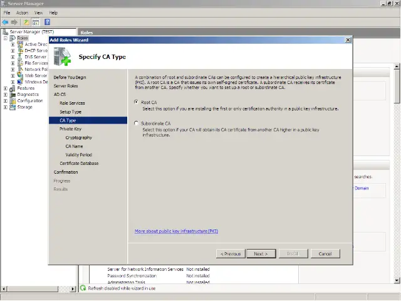401x301 pixels.
Task: Click the blue Help toolbar icon
Action: [x=47, y=22]
